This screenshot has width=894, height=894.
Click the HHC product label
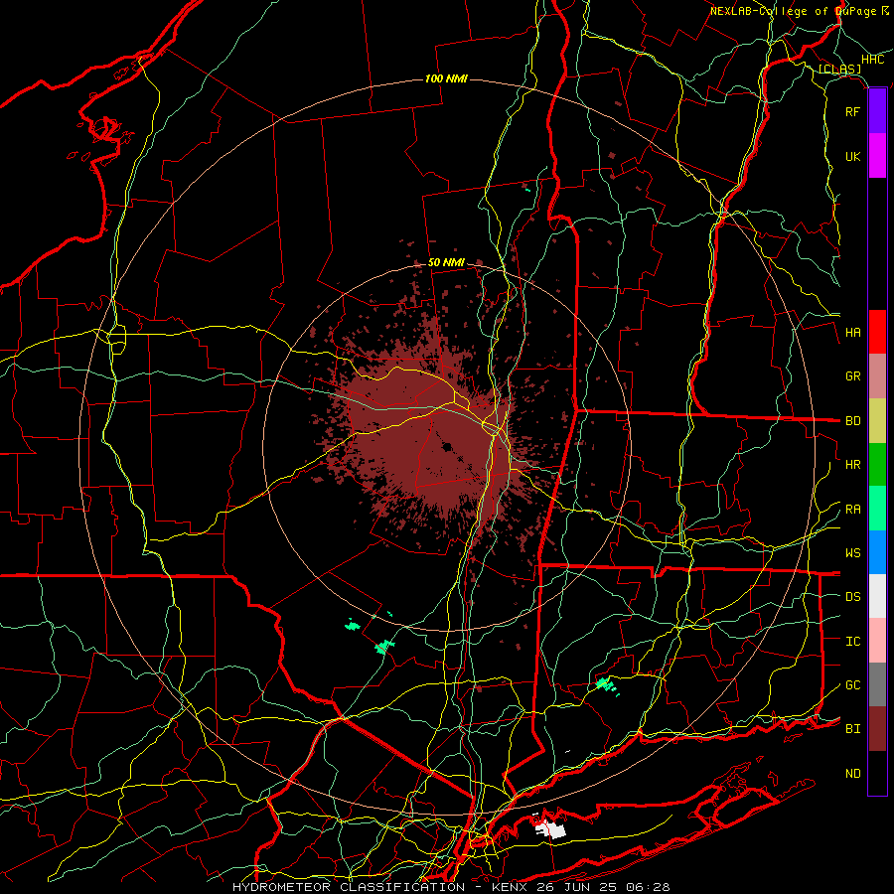click(x=872, y=60)
